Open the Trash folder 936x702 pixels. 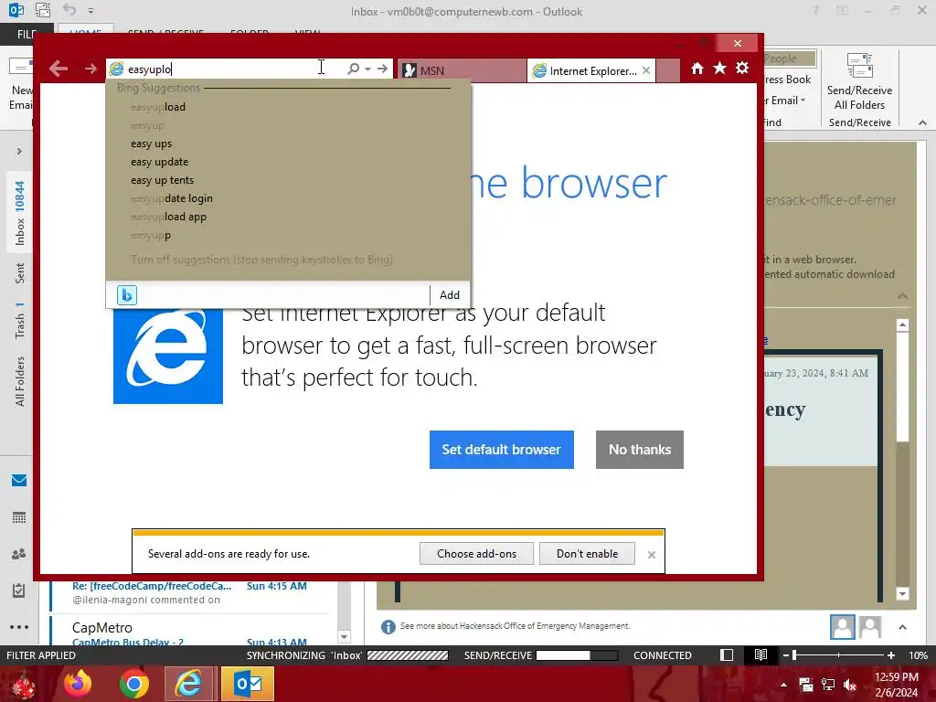click(x=20, y=320)
